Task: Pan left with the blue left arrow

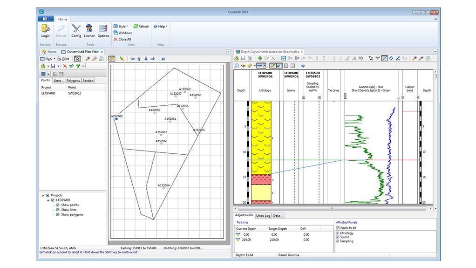Action: (133, 59)
